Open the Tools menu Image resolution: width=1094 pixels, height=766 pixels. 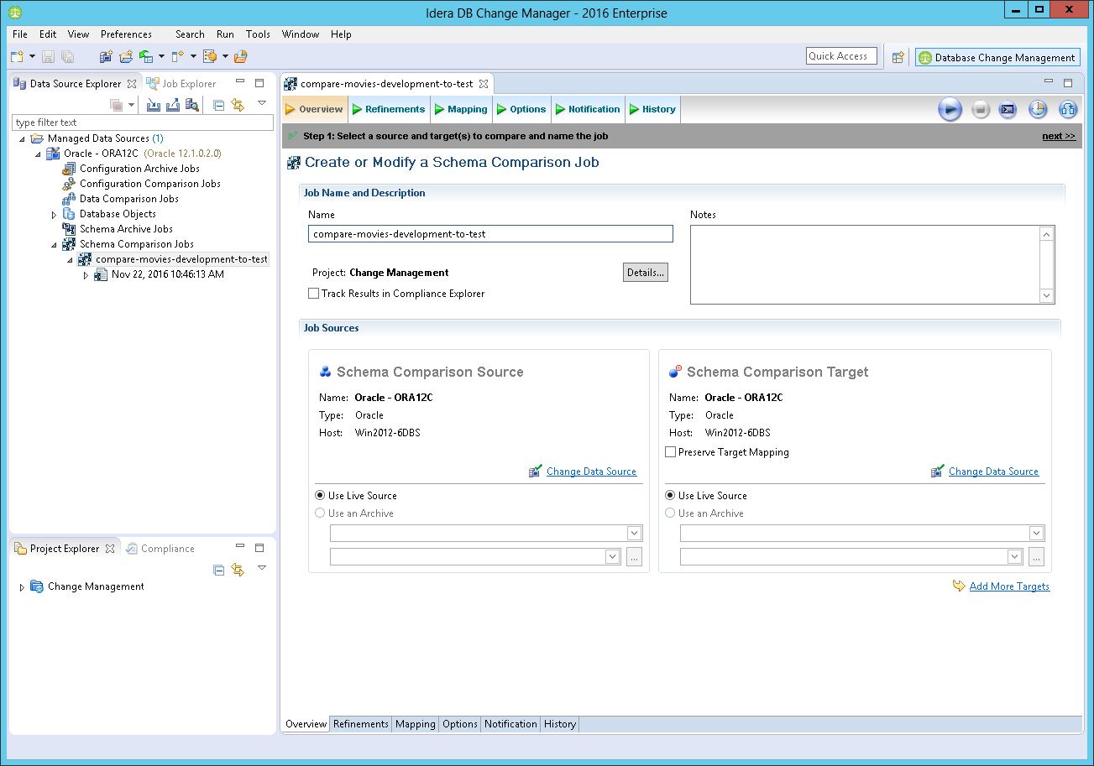[x=258, y=34]
